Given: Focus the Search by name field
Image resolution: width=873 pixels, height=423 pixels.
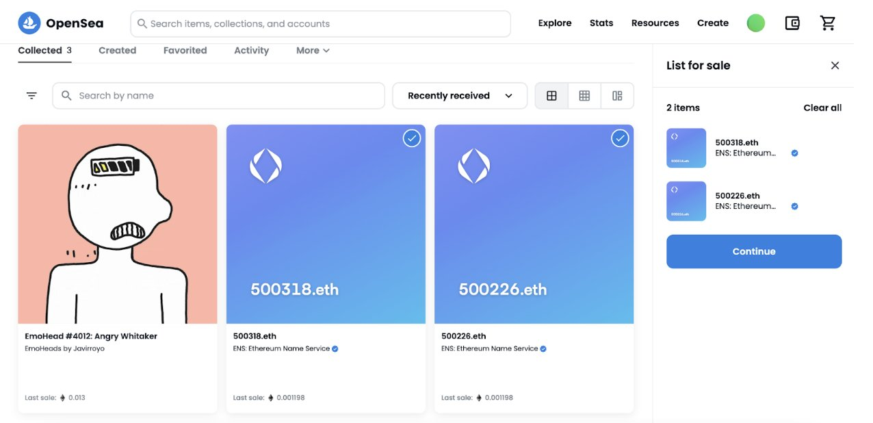Looking at the screenshot, I should [x=219, y=96].
